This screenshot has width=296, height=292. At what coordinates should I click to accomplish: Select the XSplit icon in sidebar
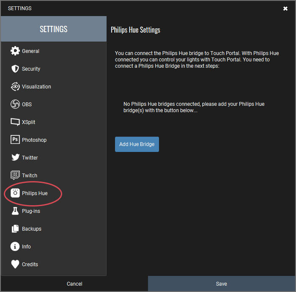[x=15, y=122]
